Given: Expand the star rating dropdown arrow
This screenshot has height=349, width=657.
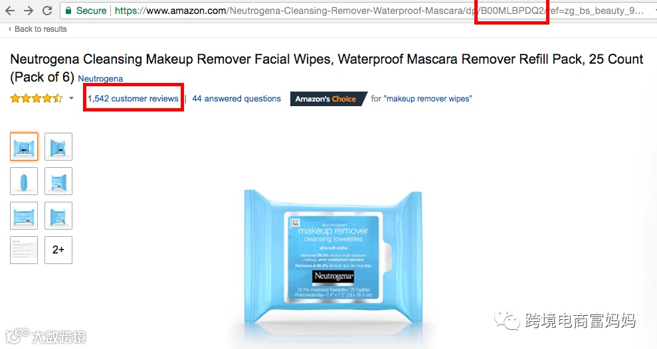Looking at the screenshot, I should pos(71,98).
